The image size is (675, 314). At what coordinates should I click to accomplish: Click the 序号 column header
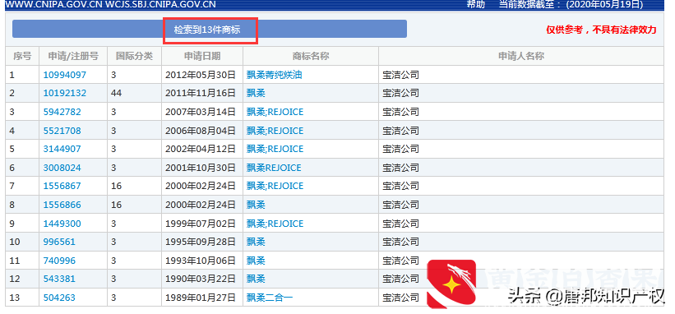[22, 56]
